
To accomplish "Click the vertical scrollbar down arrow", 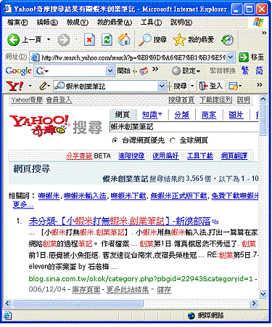I will 263,294.
